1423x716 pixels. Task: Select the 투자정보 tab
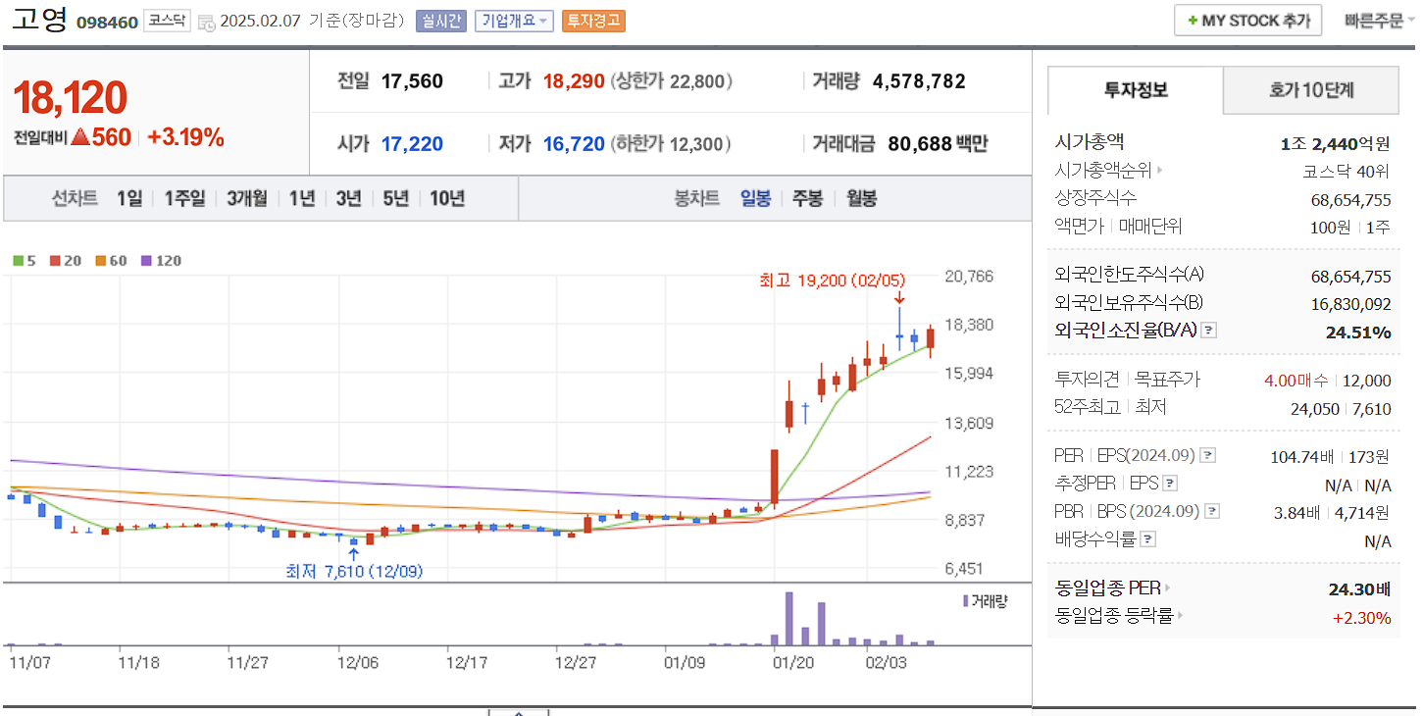coord(1135,89)
